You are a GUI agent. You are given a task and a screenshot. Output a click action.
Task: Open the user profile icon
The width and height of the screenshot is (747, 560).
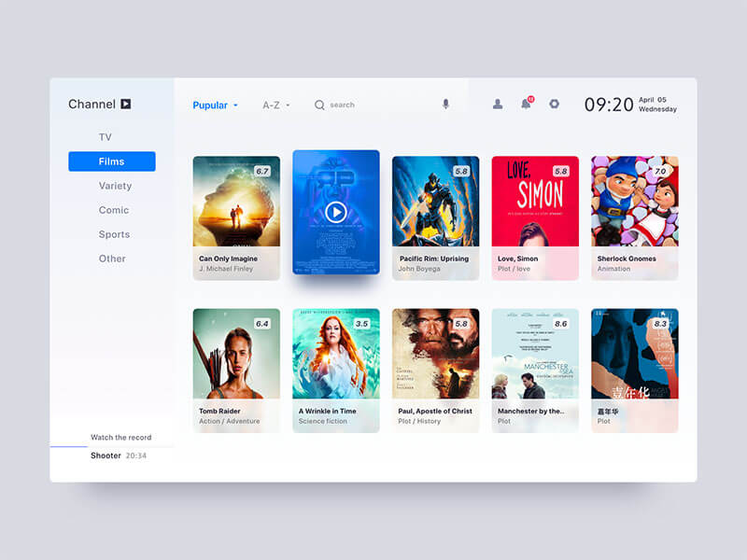498,104
